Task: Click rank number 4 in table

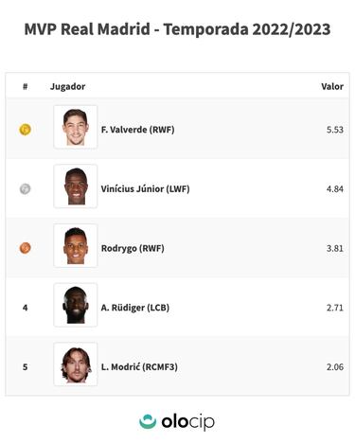Action: [x=26, y=308]
